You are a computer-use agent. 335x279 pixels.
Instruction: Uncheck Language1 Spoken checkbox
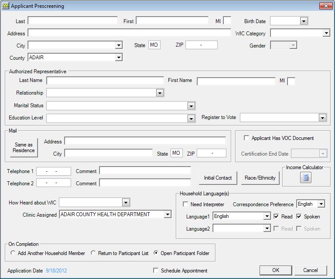pyautogui.click(x=299, y=217)
